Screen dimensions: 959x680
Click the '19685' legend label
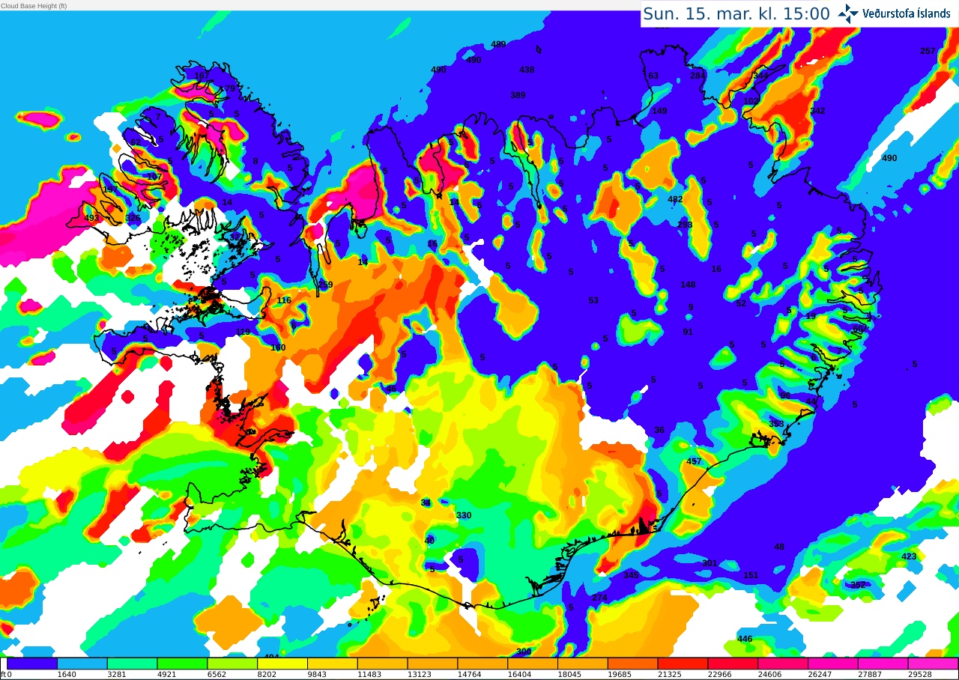click(x=620, y=675)
